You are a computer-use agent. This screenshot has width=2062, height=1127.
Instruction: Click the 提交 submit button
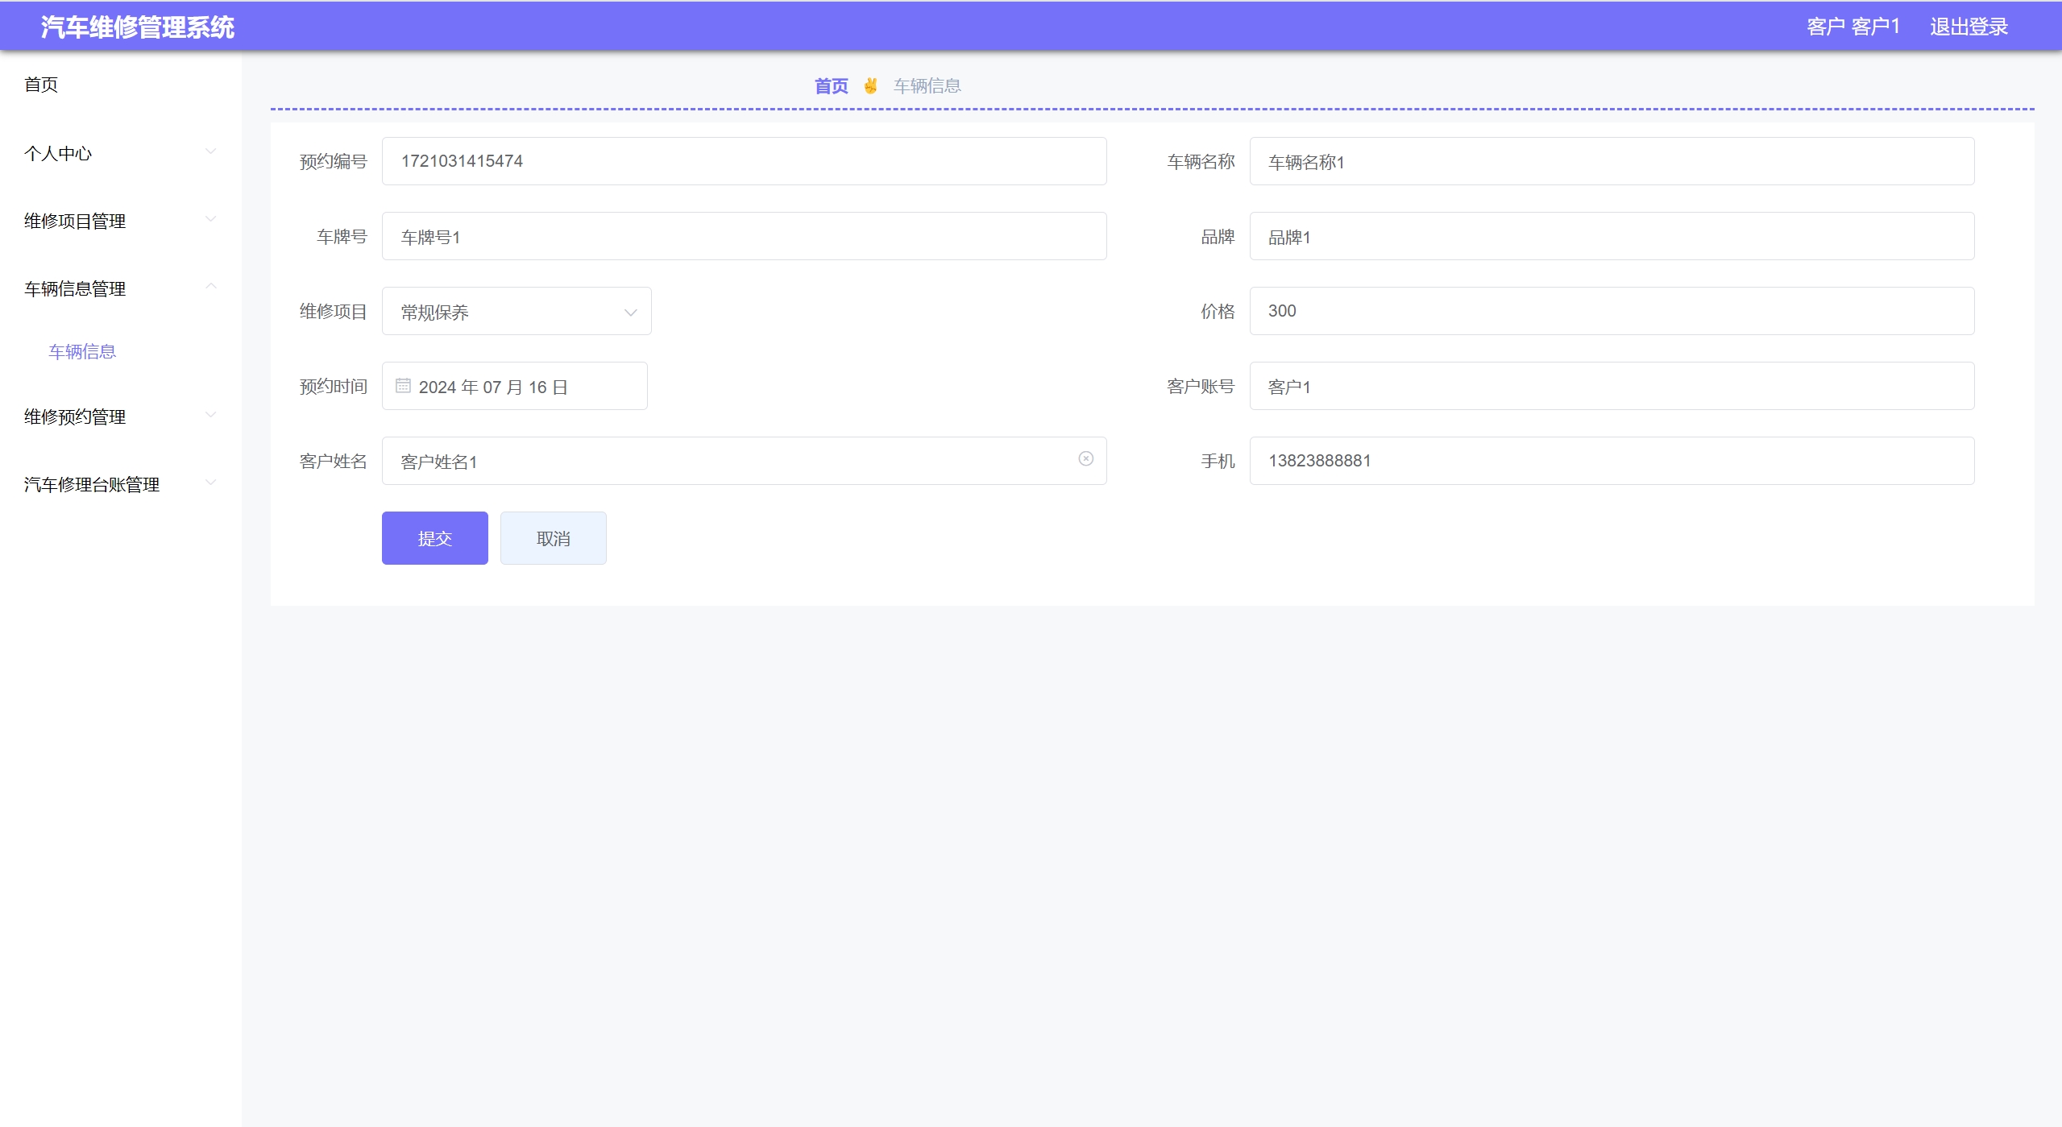click(434, 538)
